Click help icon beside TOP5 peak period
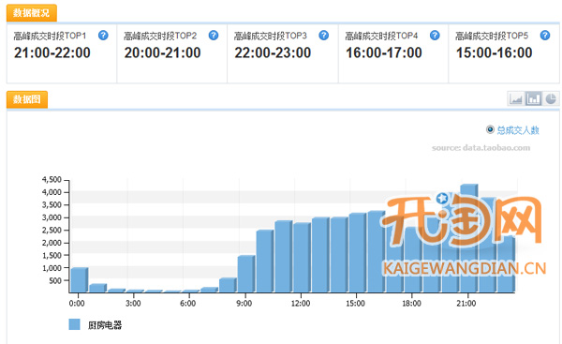This screenshot has width=562, height=344. 545,36
